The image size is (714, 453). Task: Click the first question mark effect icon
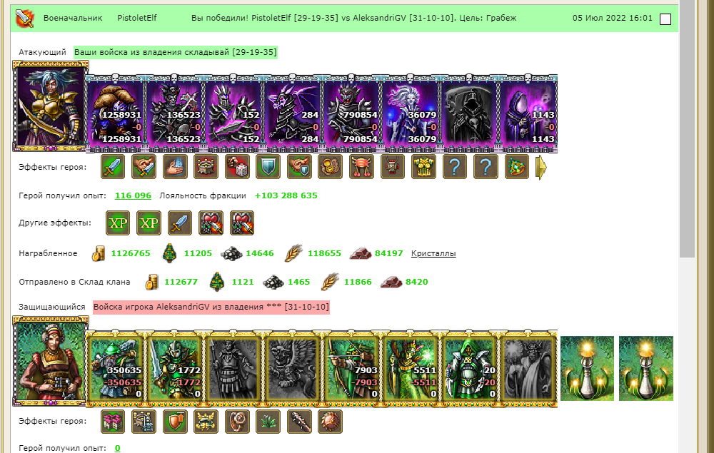454,167
